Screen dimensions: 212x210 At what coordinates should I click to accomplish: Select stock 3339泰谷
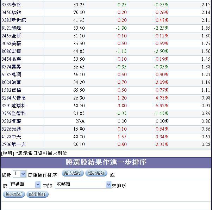[11, 5]
